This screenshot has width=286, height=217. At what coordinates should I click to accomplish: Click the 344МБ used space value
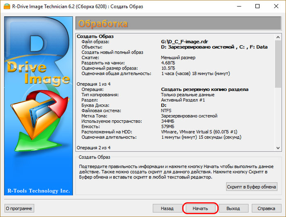168,121
